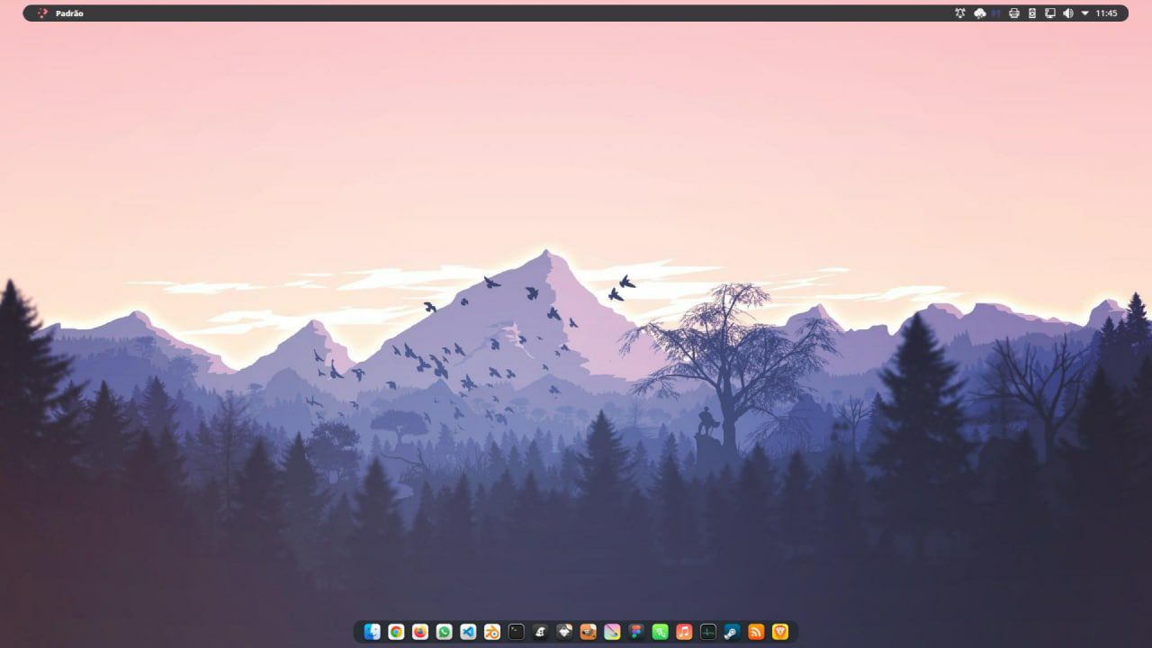Open RSS feed reader from dock
This screenshot has height=648, width=1152.
(x=756, y=632)
